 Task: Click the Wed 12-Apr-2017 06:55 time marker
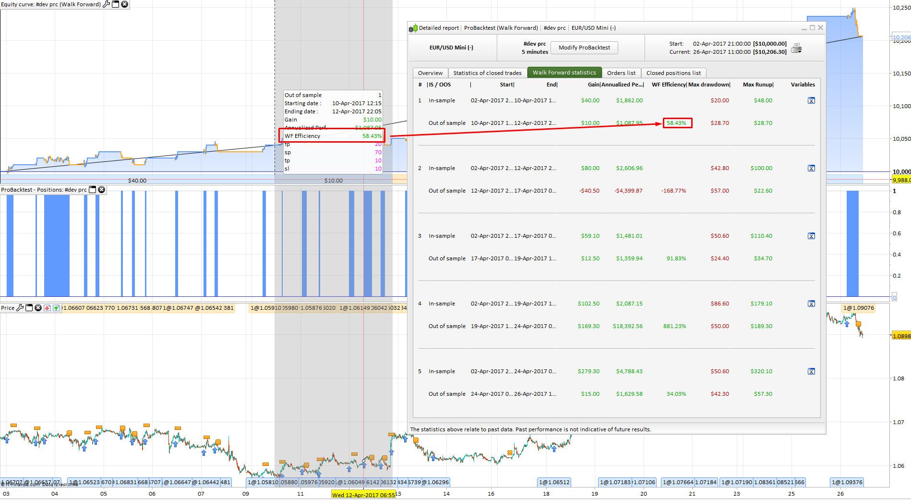point(363,495)
